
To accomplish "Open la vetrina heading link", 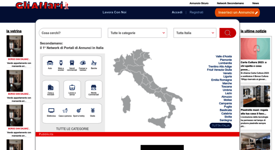I will (x=14, y=31).
